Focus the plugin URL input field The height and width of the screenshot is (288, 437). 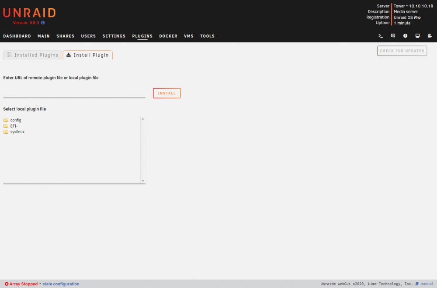coord(74,93)
